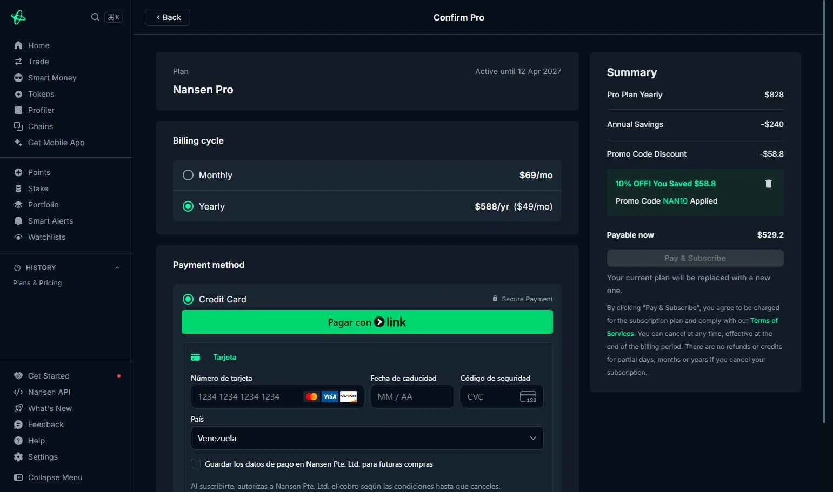Click the History clock icon
833x492 pixels.
(17, 268)
